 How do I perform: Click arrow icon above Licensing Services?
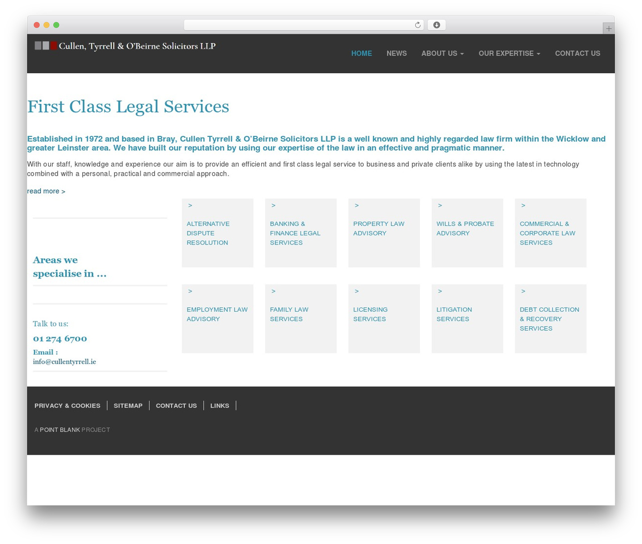click(x=357, y=291)
